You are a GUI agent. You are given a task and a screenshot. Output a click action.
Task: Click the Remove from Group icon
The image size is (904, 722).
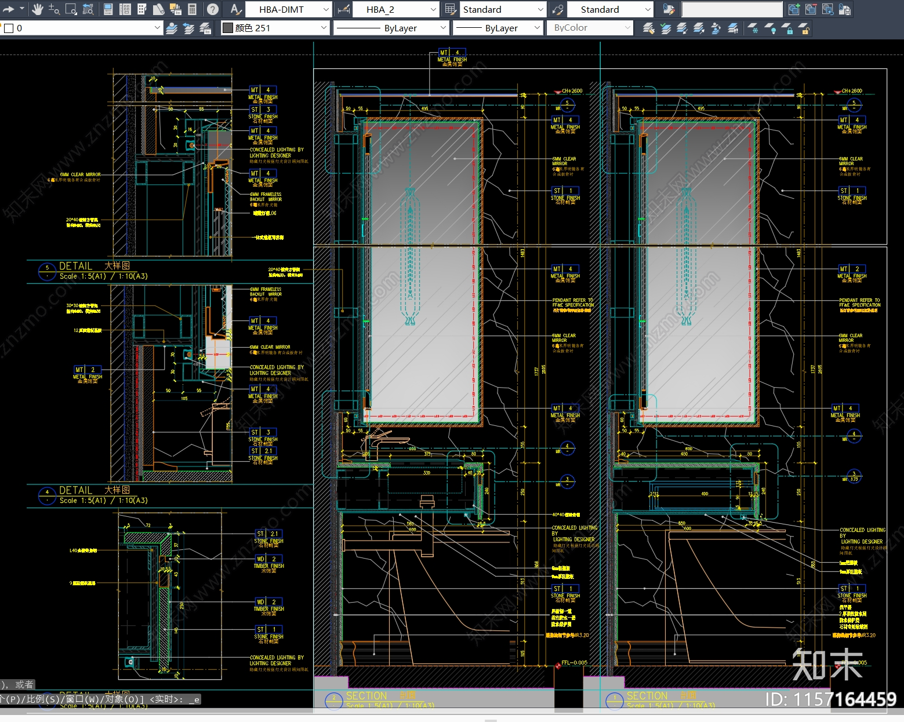click(x=811, y=9)
